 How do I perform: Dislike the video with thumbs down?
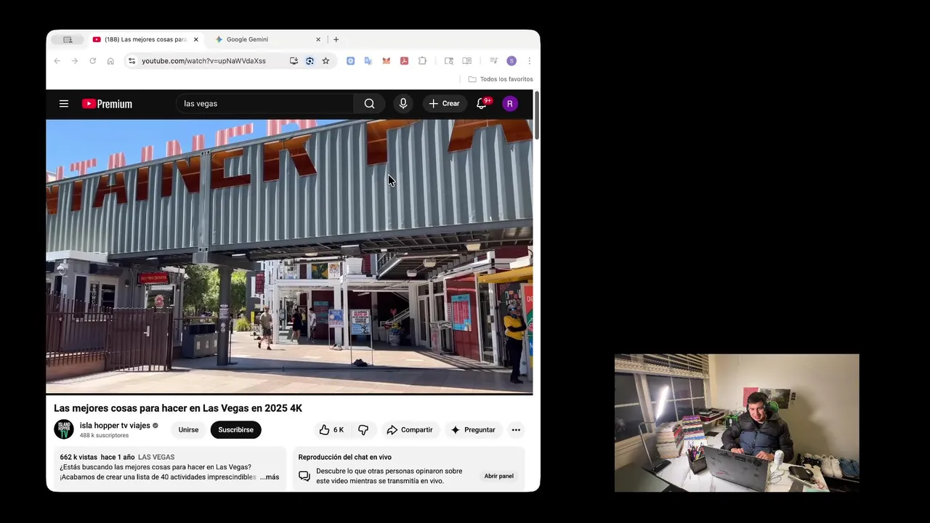pyautogui.click(x=363, y=430)
